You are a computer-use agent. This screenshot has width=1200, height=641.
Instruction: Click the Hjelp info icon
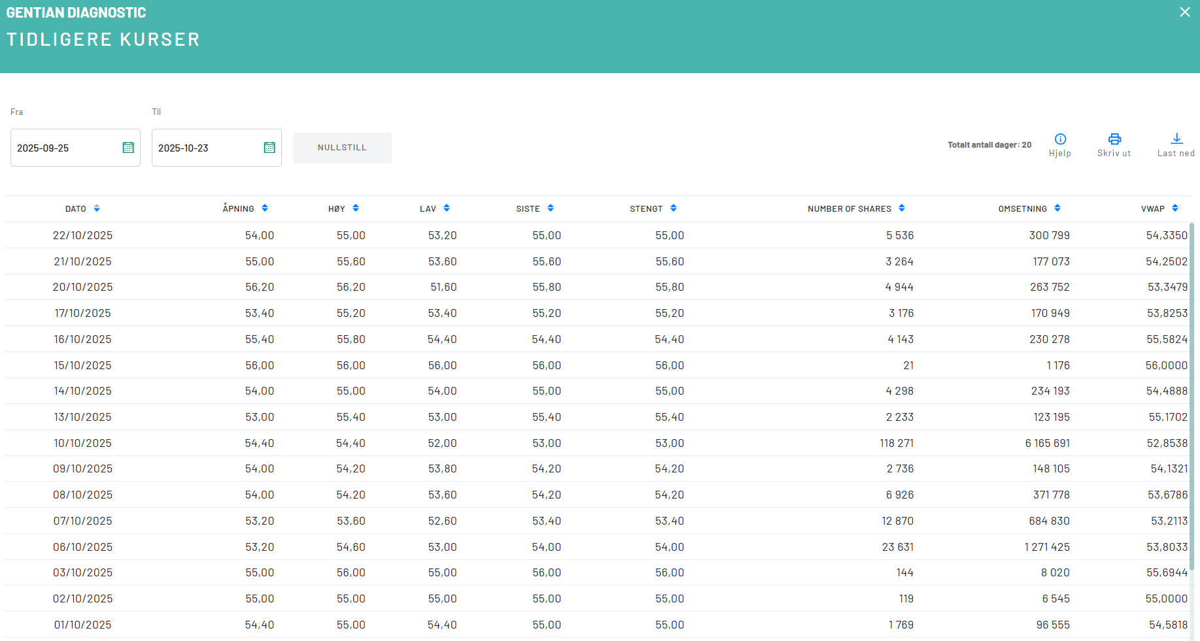click(x=1060, y=139)
